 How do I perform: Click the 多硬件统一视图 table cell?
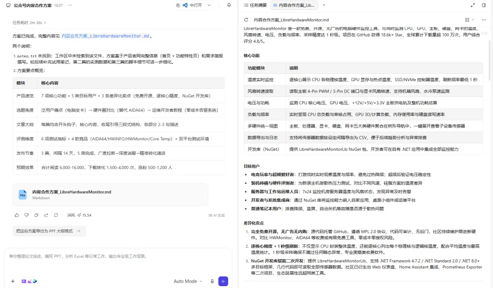click(264, 126)
